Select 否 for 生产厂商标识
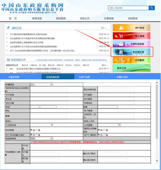 [99, 135]
